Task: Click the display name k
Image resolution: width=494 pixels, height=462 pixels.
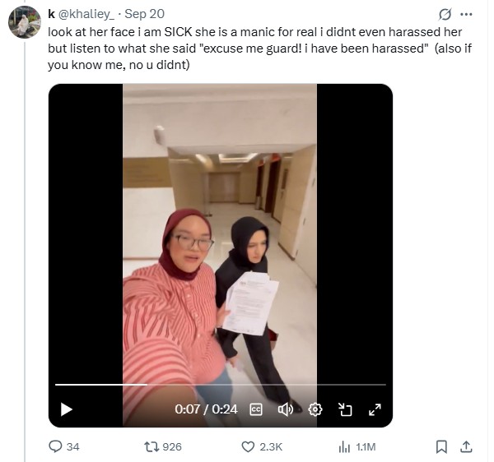Action: coord(51,14)
